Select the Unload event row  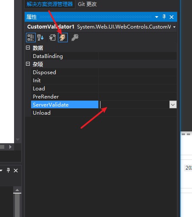click(x=104, y=113)
